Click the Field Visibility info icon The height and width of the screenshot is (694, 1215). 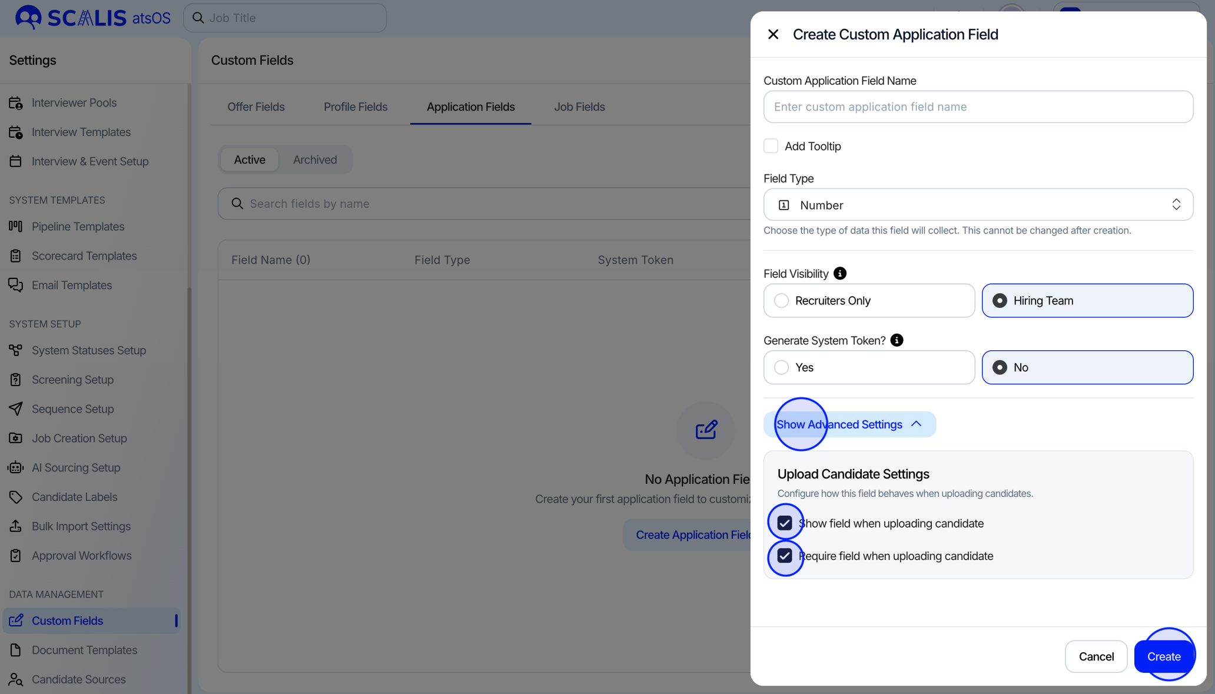coord(840,274)
